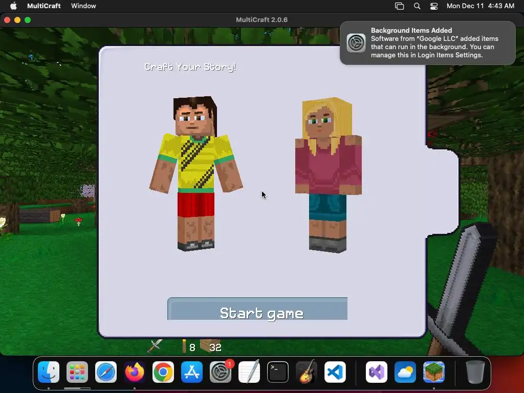524x393 pixels.
Task: Select the blonde female character skin
Action: click(x=328, y=175)
